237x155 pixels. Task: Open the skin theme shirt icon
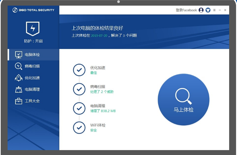208,10
